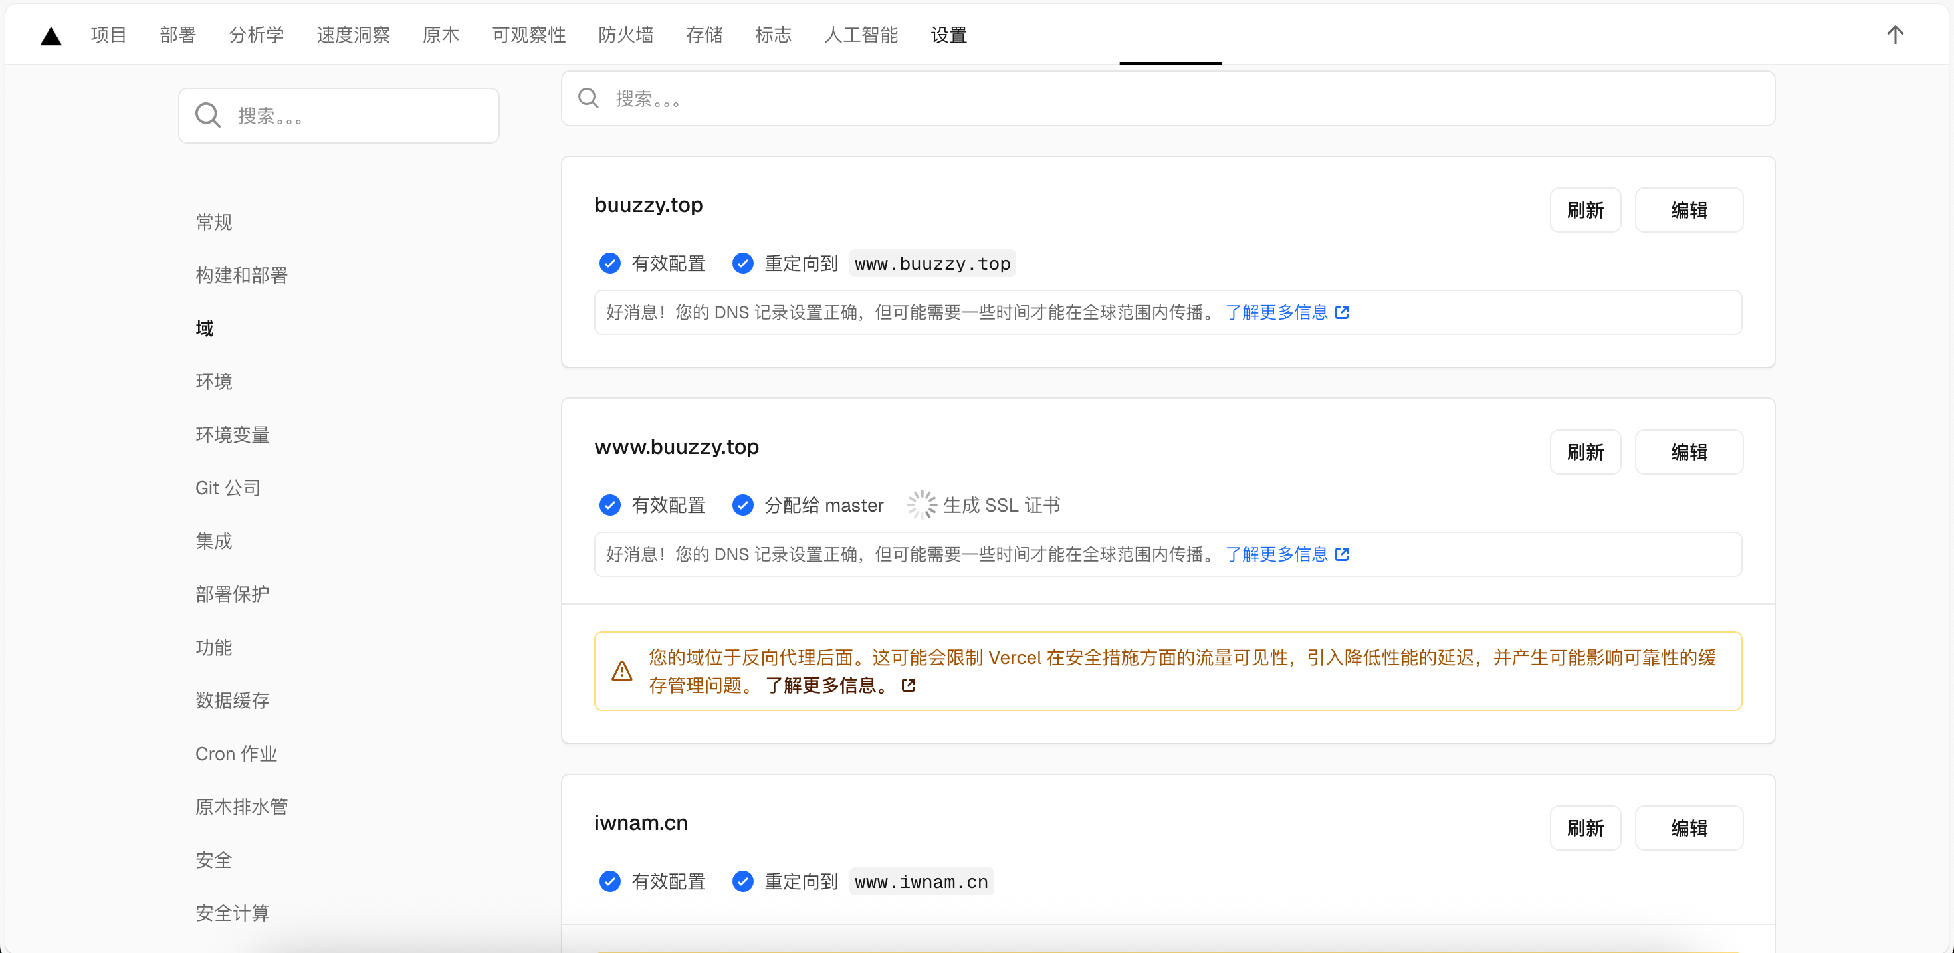Click the 有效配置 checkmark icon under iwnam.cn

tap(610, 882)
